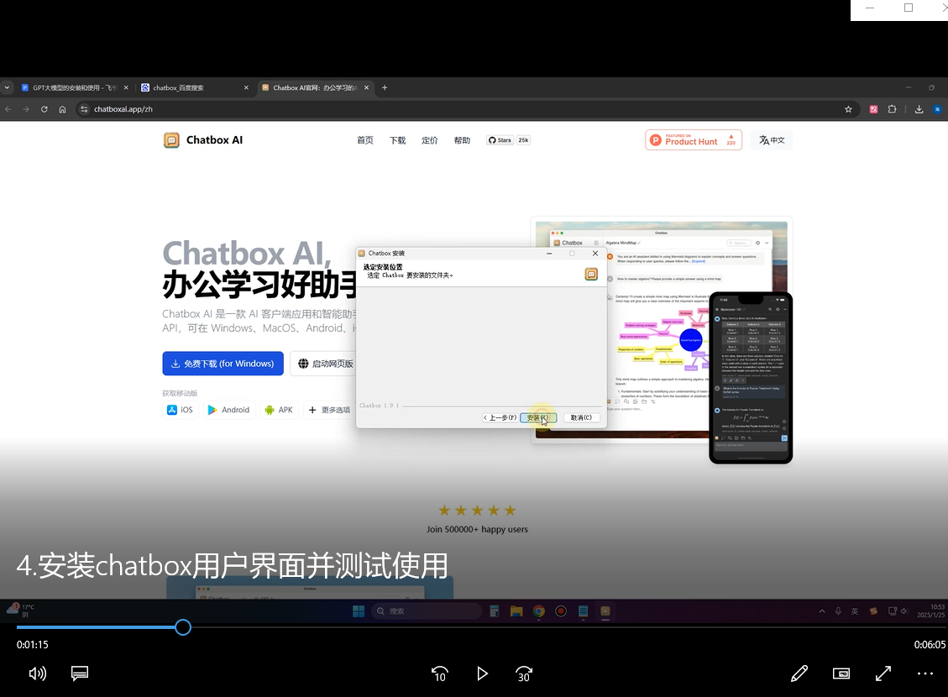Click 取消(C) in the Chatbox installer
The width and height of the screenshot is (948, 697).
coord(582,417)
